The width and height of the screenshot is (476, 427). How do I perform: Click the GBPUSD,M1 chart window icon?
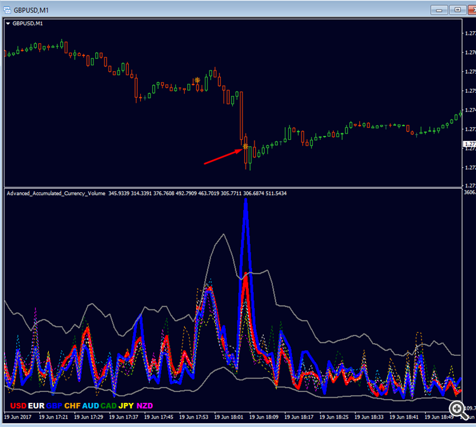[x=7, y=10]
